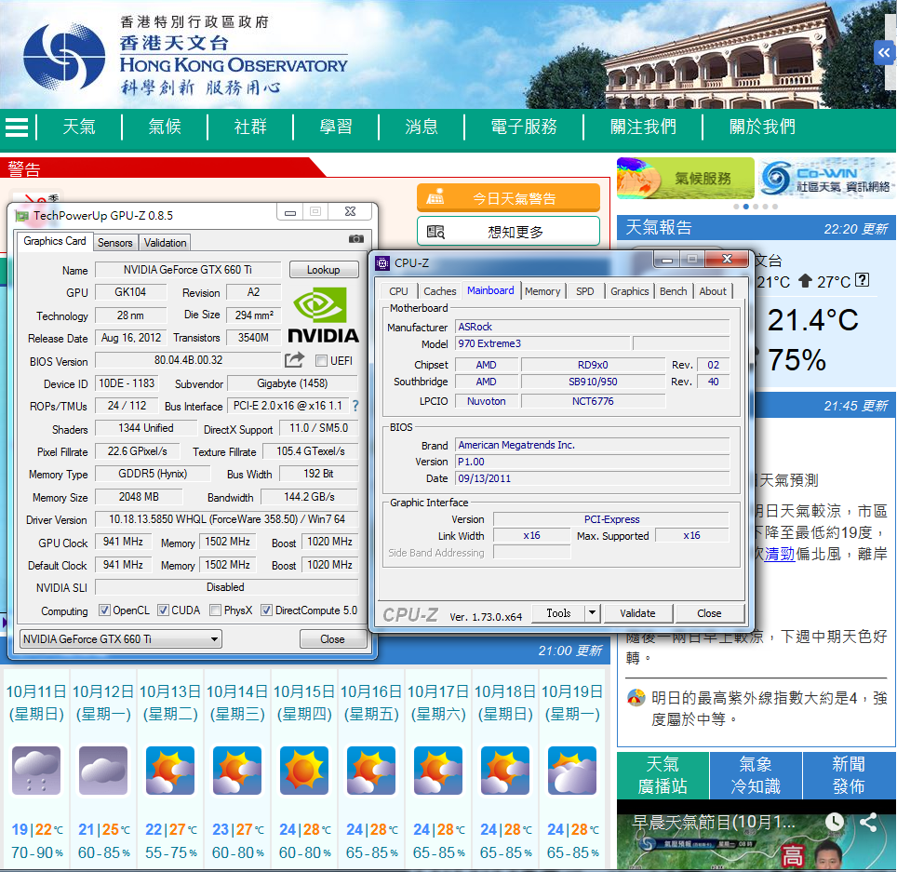Open the 新聞發布 tile
Screen dimensions: 897x872
point(849,775)
